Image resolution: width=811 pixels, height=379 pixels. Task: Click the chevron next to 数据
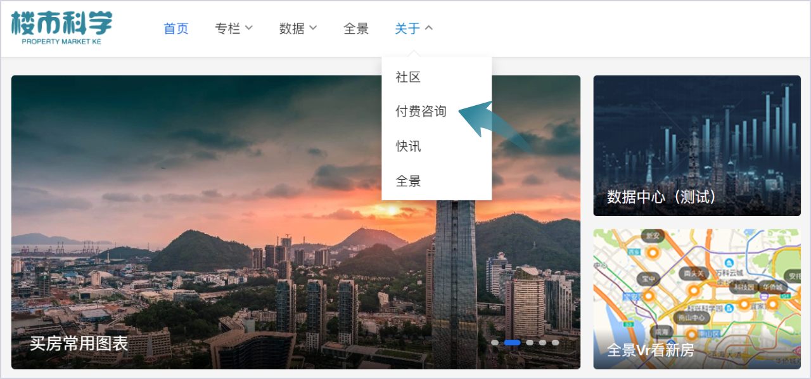[313, 28]
